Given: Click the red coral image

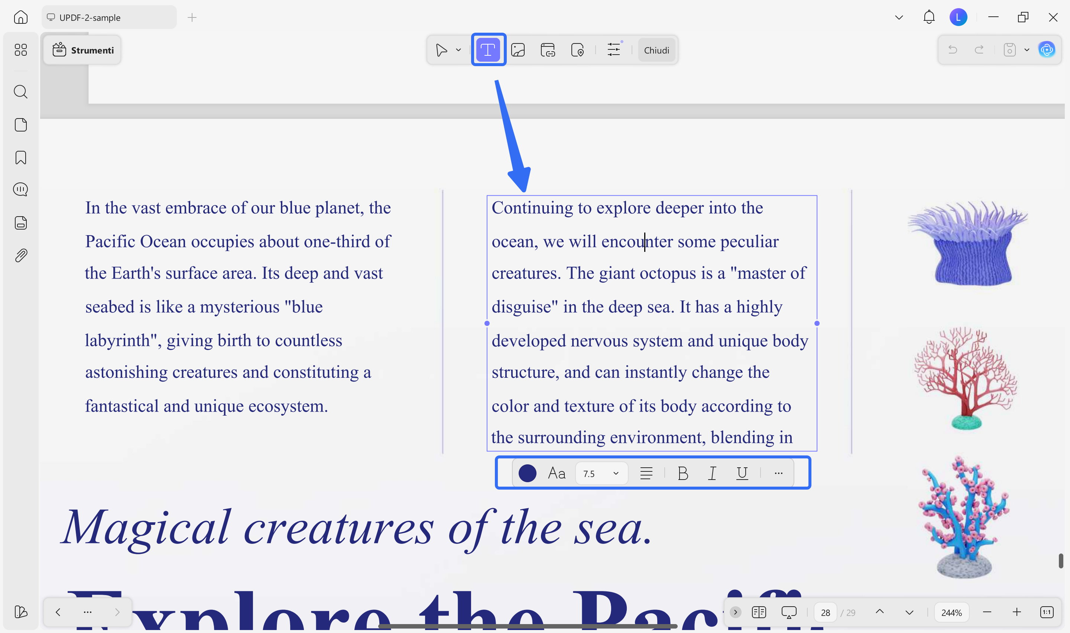Looking at the screenshot, I should [x=966, y=377].
